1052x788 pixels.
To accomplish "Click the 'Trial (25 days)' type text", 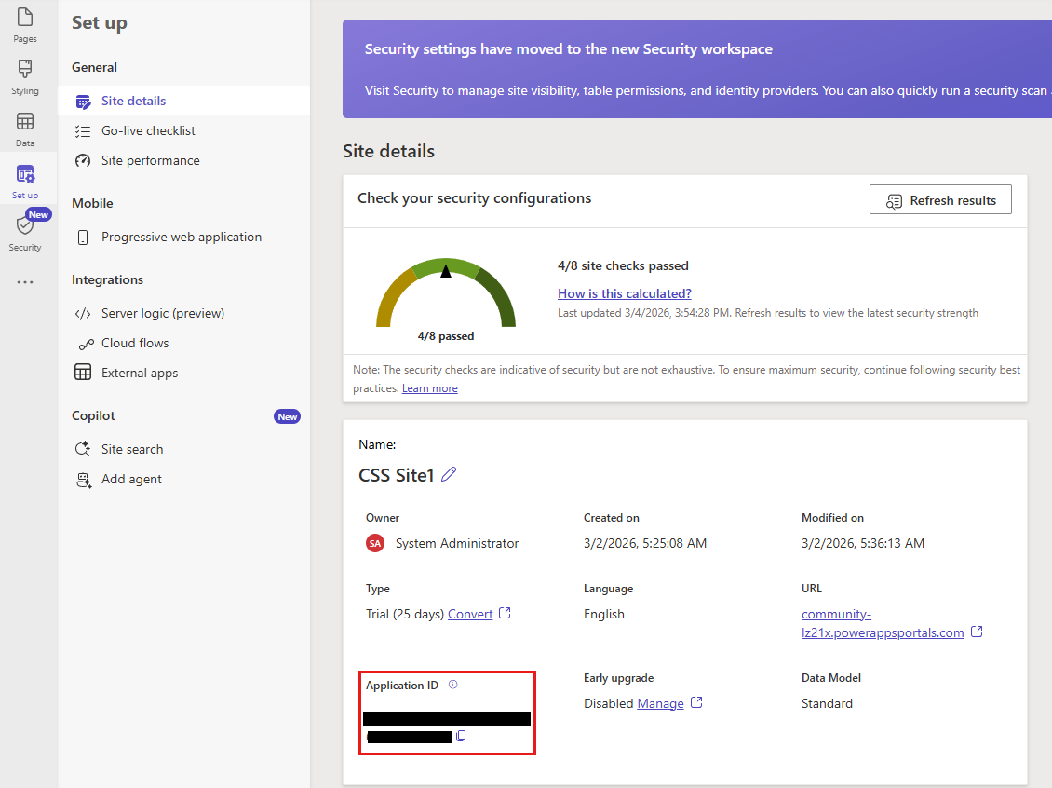I will pyautogui.click(x=405, y=614).
